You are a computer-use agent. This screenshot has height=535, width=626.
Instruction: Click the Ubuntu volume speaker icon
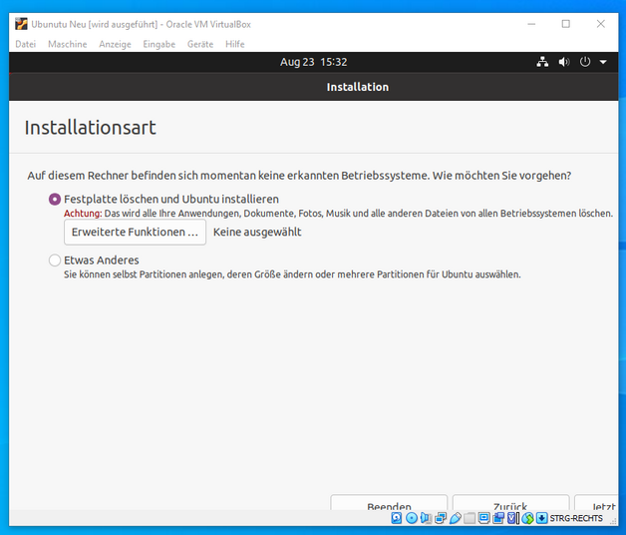pos(564,62)
